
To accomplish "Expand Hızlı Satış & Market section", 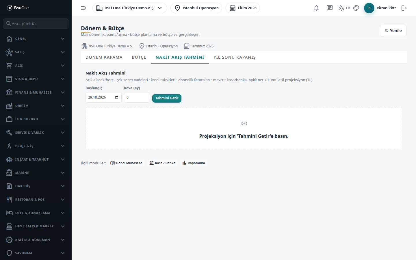I will (x=36, y=226).
